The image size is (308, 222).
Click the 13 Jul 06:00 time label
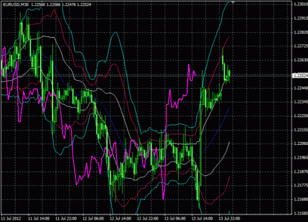coord(175,218)
